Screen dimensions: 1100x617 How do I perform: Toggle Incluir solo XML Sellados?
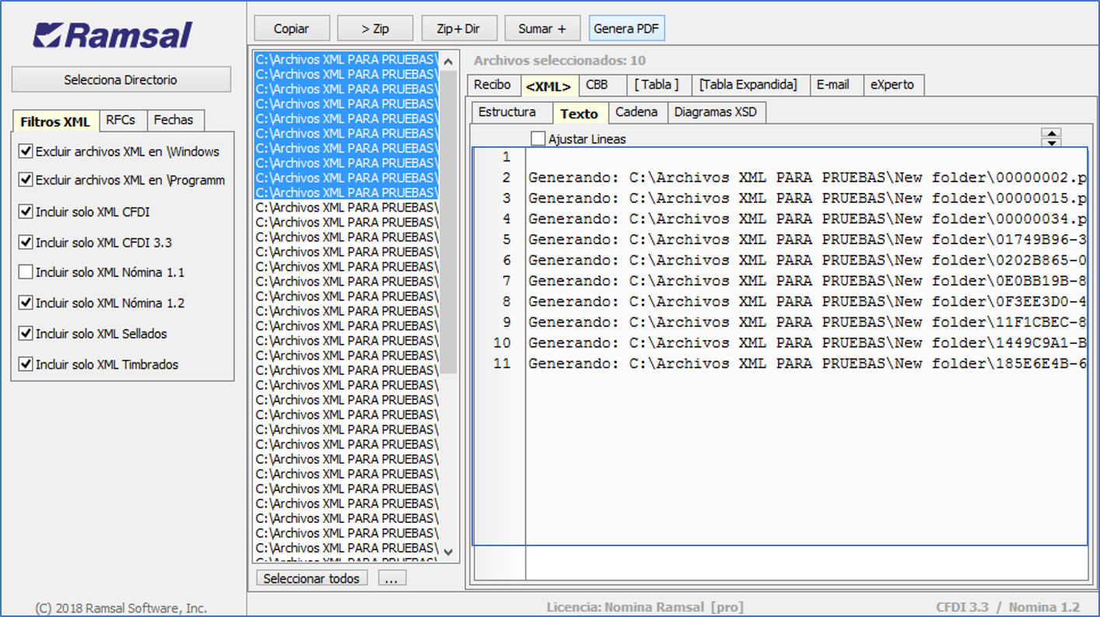coord(26,334)
